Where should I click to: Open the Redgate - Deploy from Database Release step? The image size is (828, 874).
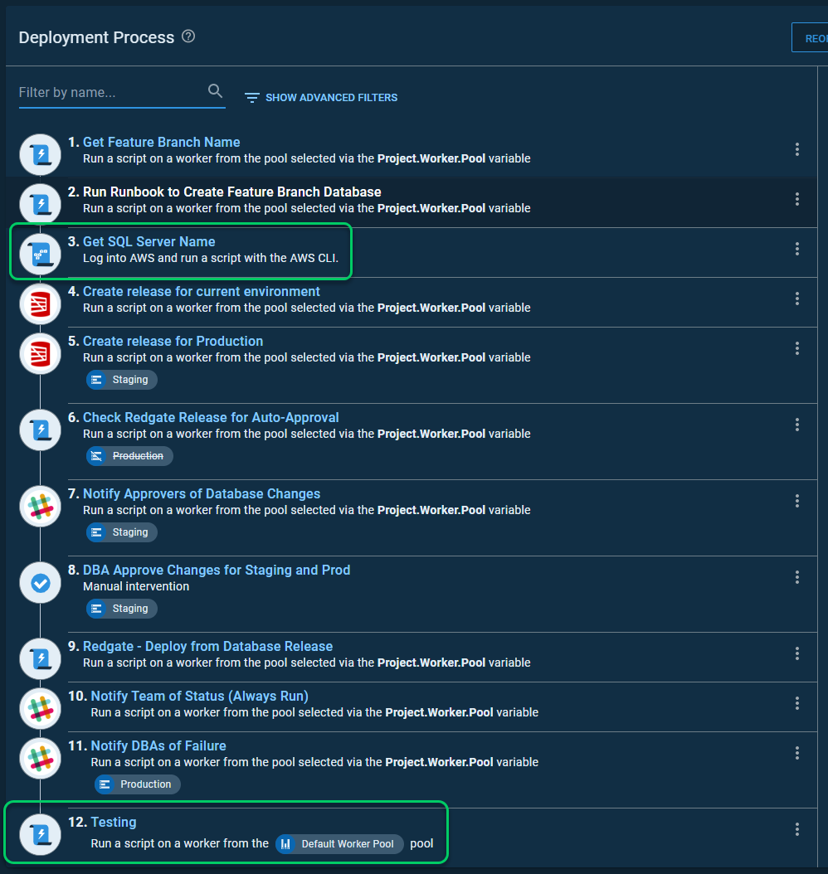click(x=207, y=646)
